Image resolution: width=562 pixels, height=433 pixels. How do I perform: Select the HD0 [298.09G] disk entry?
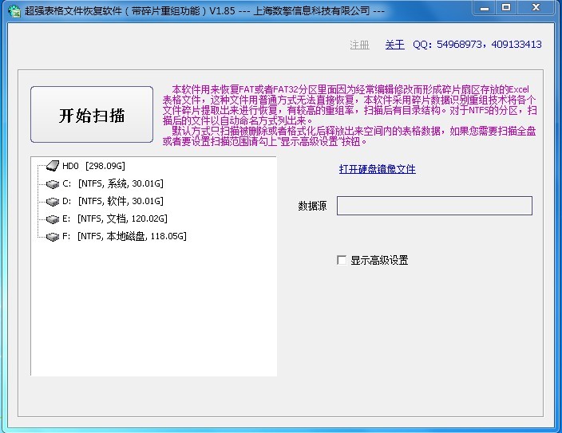coord(94,166)
